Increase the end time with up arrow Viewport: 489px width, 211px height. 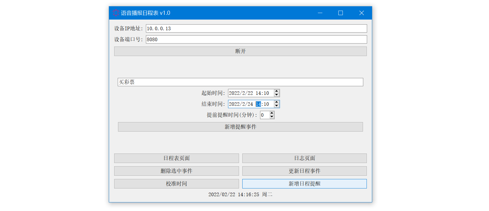tap(276, 102)
